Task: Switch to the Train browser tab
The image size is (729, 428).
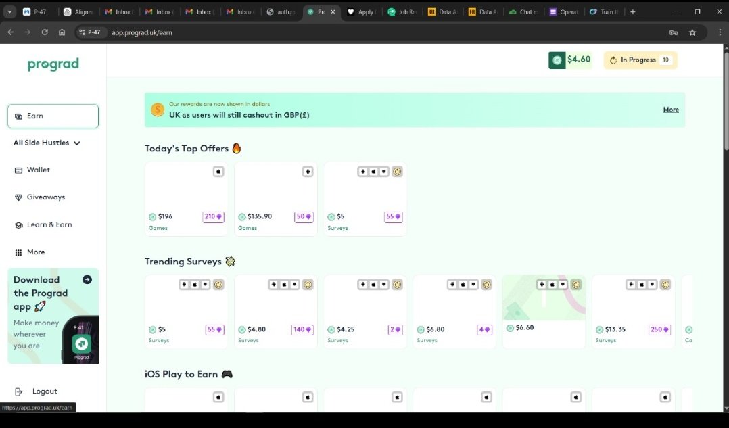Action: point(605,12)
